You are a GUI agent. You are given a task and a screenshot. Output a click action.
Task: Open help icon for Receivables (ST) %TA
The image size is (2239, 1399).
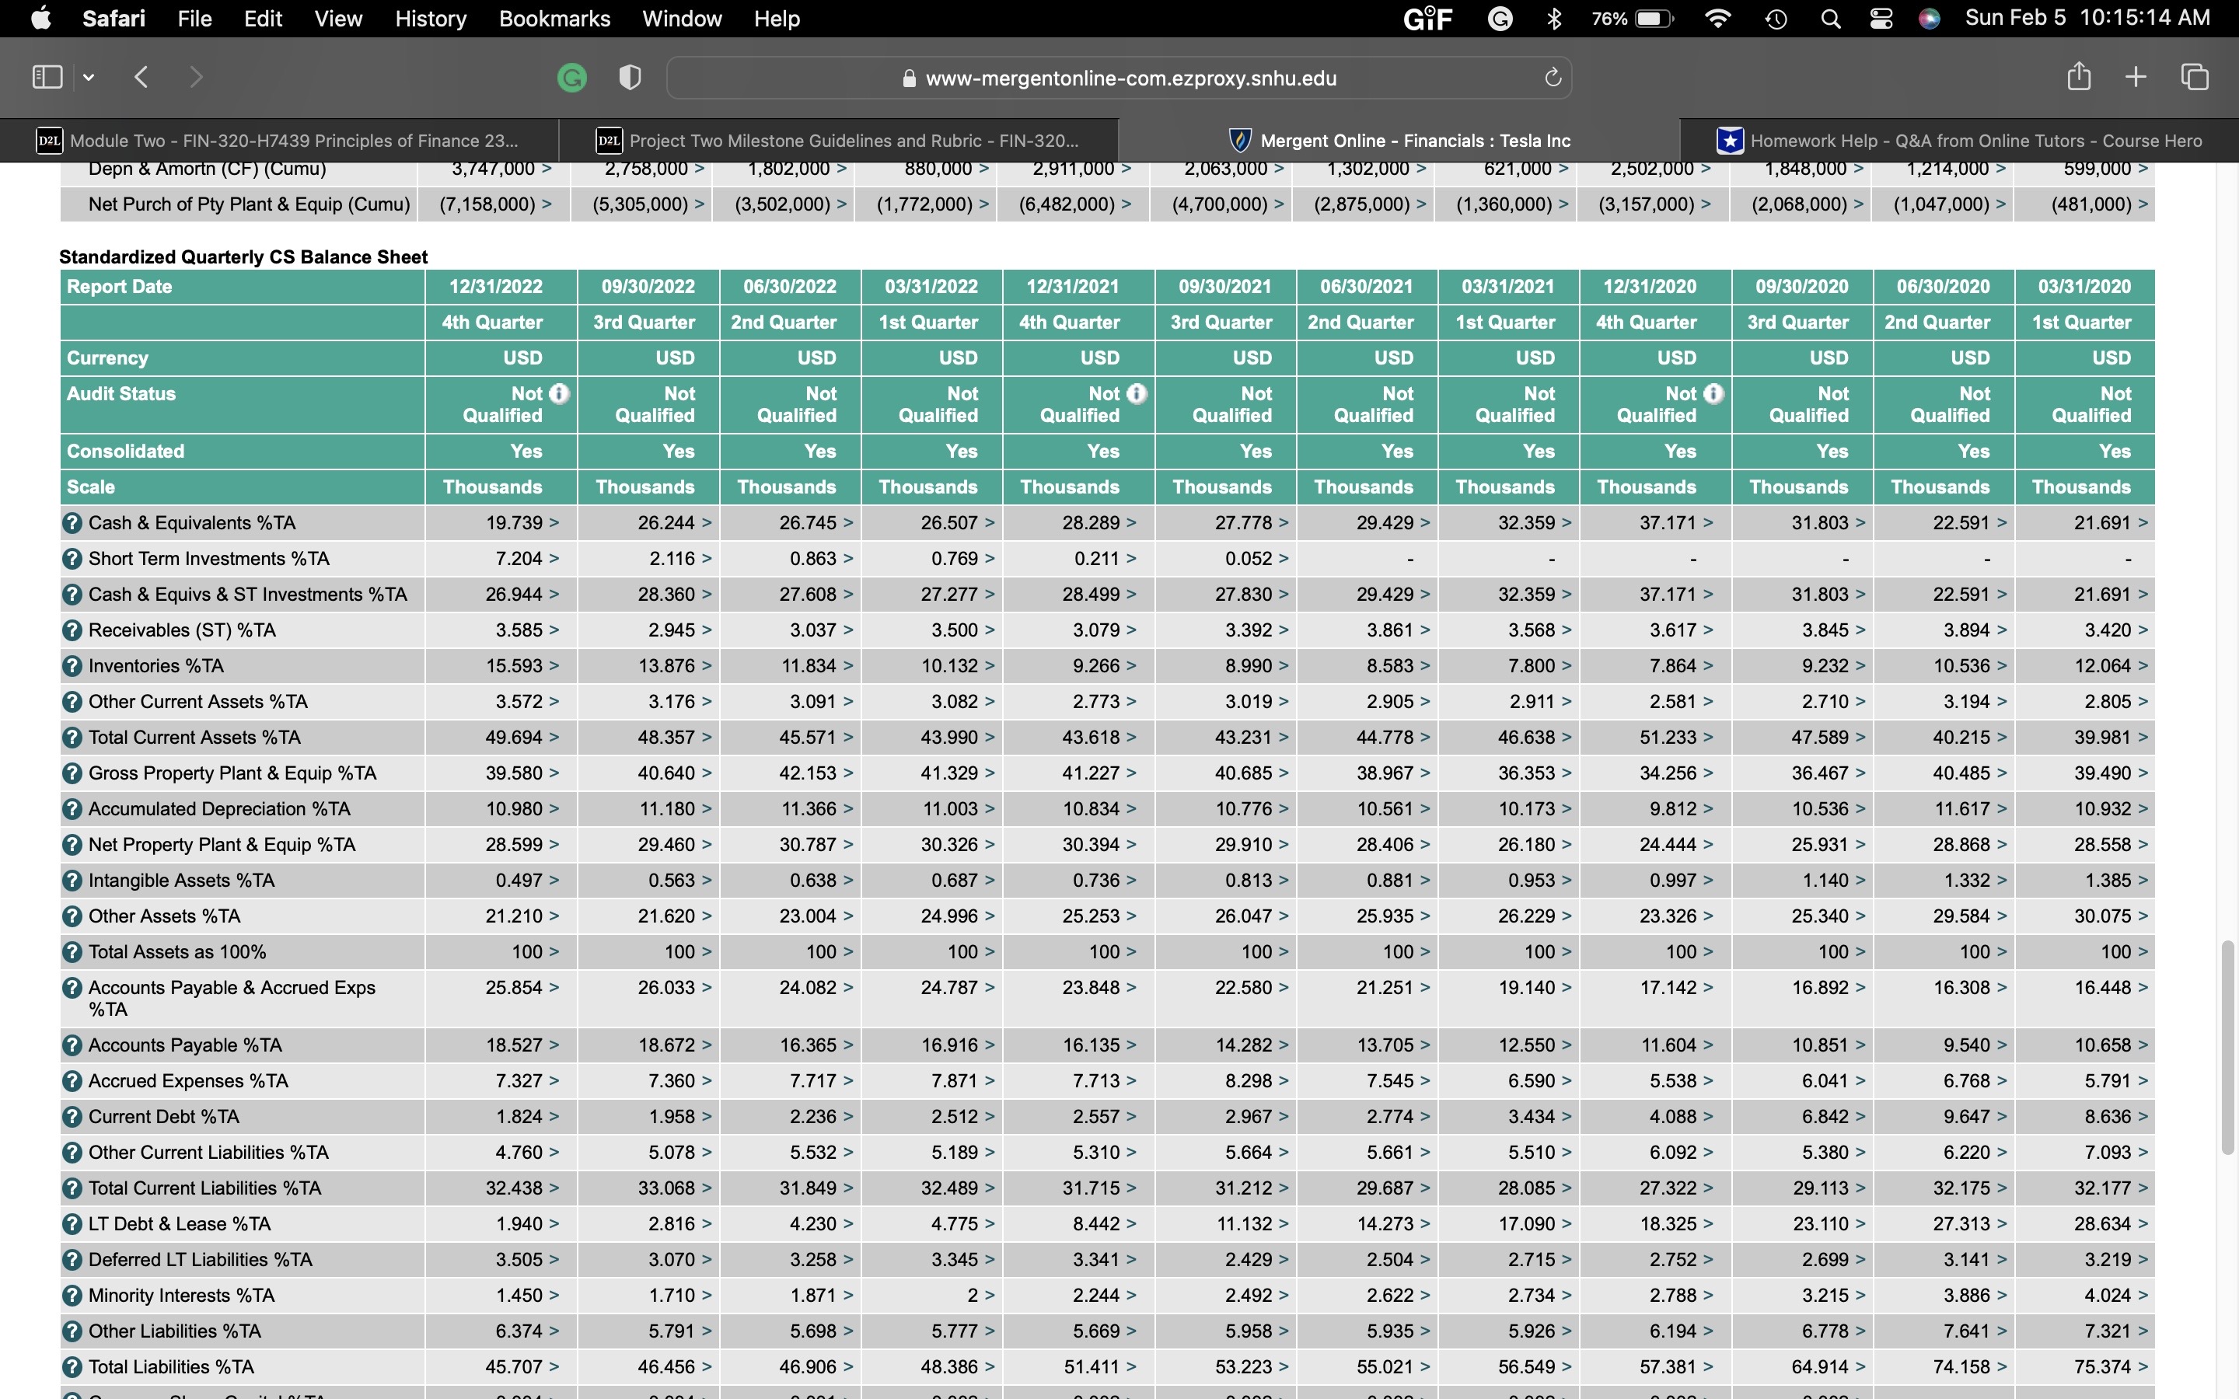coord(72,631)
